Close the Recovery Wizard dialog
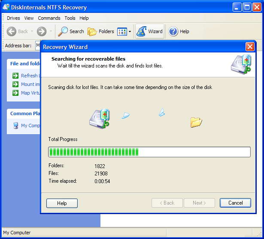 (x=250, y=47)
